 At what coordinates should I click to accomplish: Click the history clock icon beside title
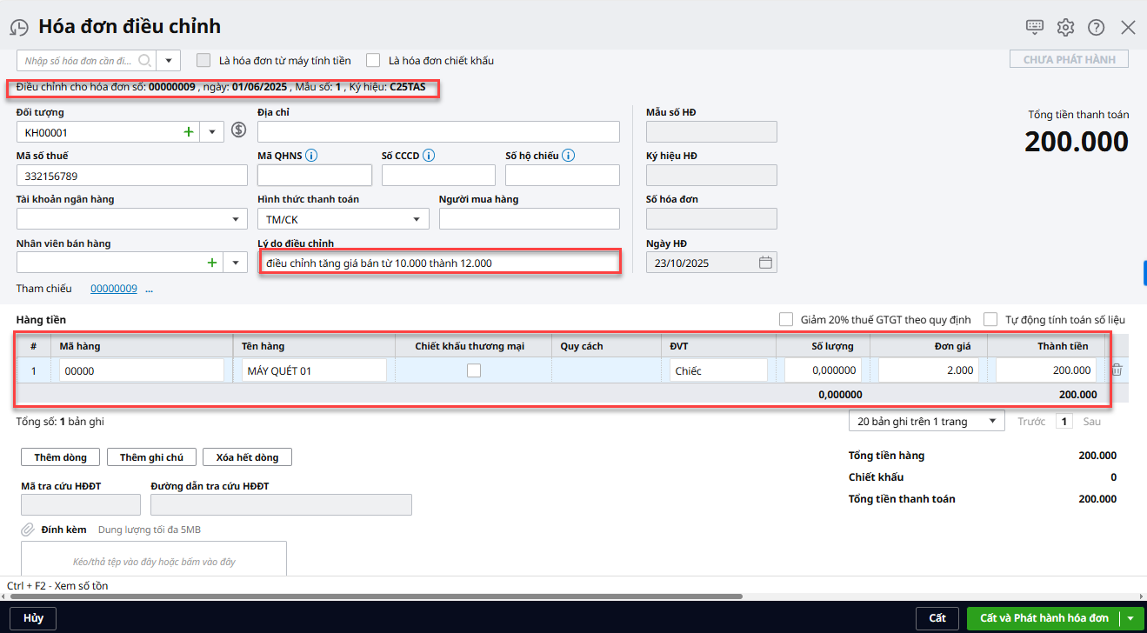(19, 28)
